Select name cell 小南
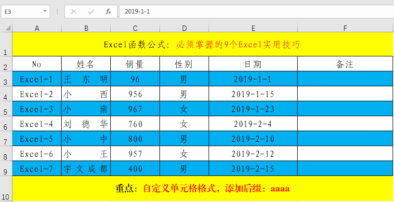This screenshot has width=394, height=202. pos(86,108)
